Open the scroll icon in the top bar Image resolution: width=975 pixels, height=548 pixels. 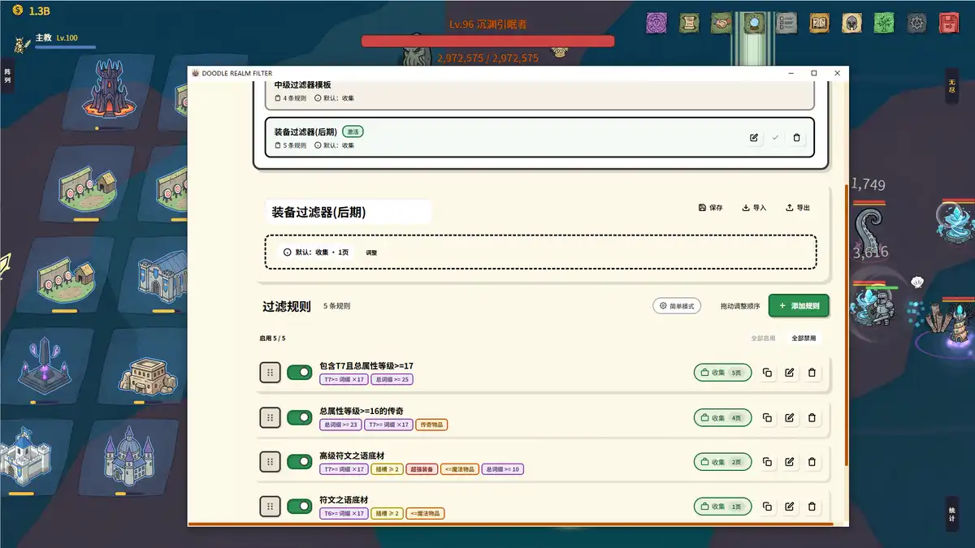pos(689,23)
